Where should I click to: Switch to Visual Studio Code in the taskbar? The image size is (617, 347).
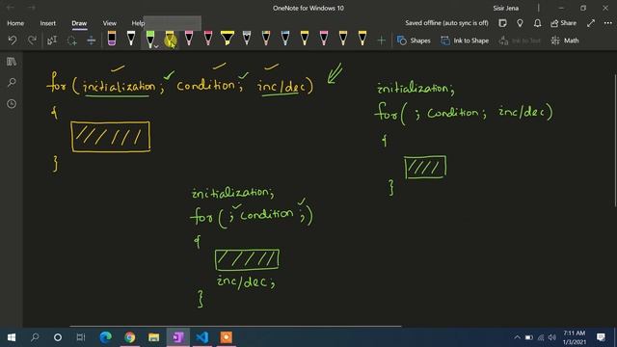(x=201, y=337)
